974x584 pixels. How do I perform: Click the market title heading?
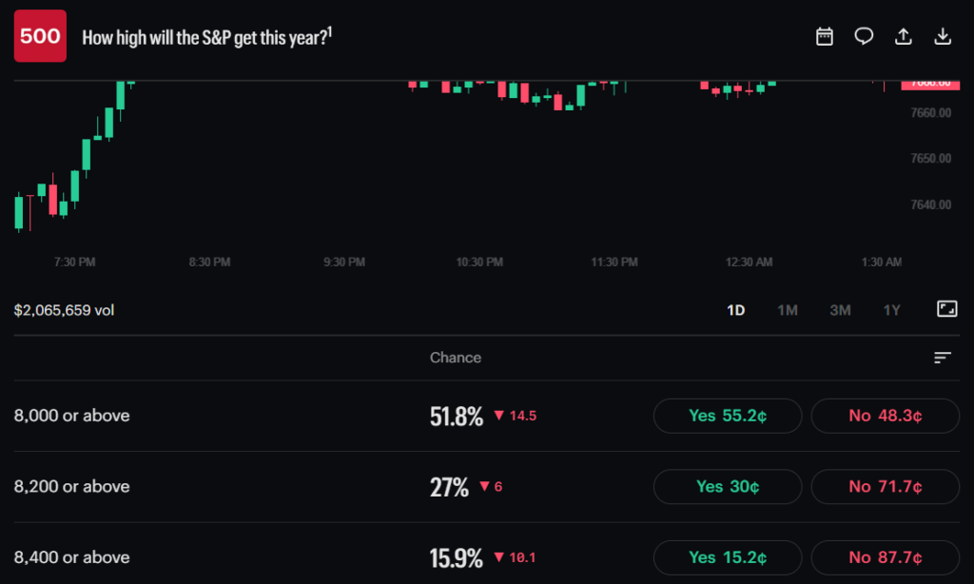206,37
